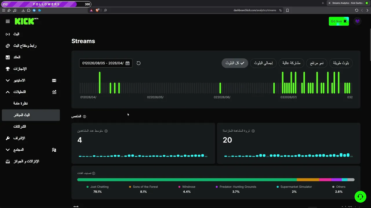The height and width of the screenshot is (208, 371).
Task: Click the Supermarket Simulator legend entry
Action: click(x=294, y=189)
